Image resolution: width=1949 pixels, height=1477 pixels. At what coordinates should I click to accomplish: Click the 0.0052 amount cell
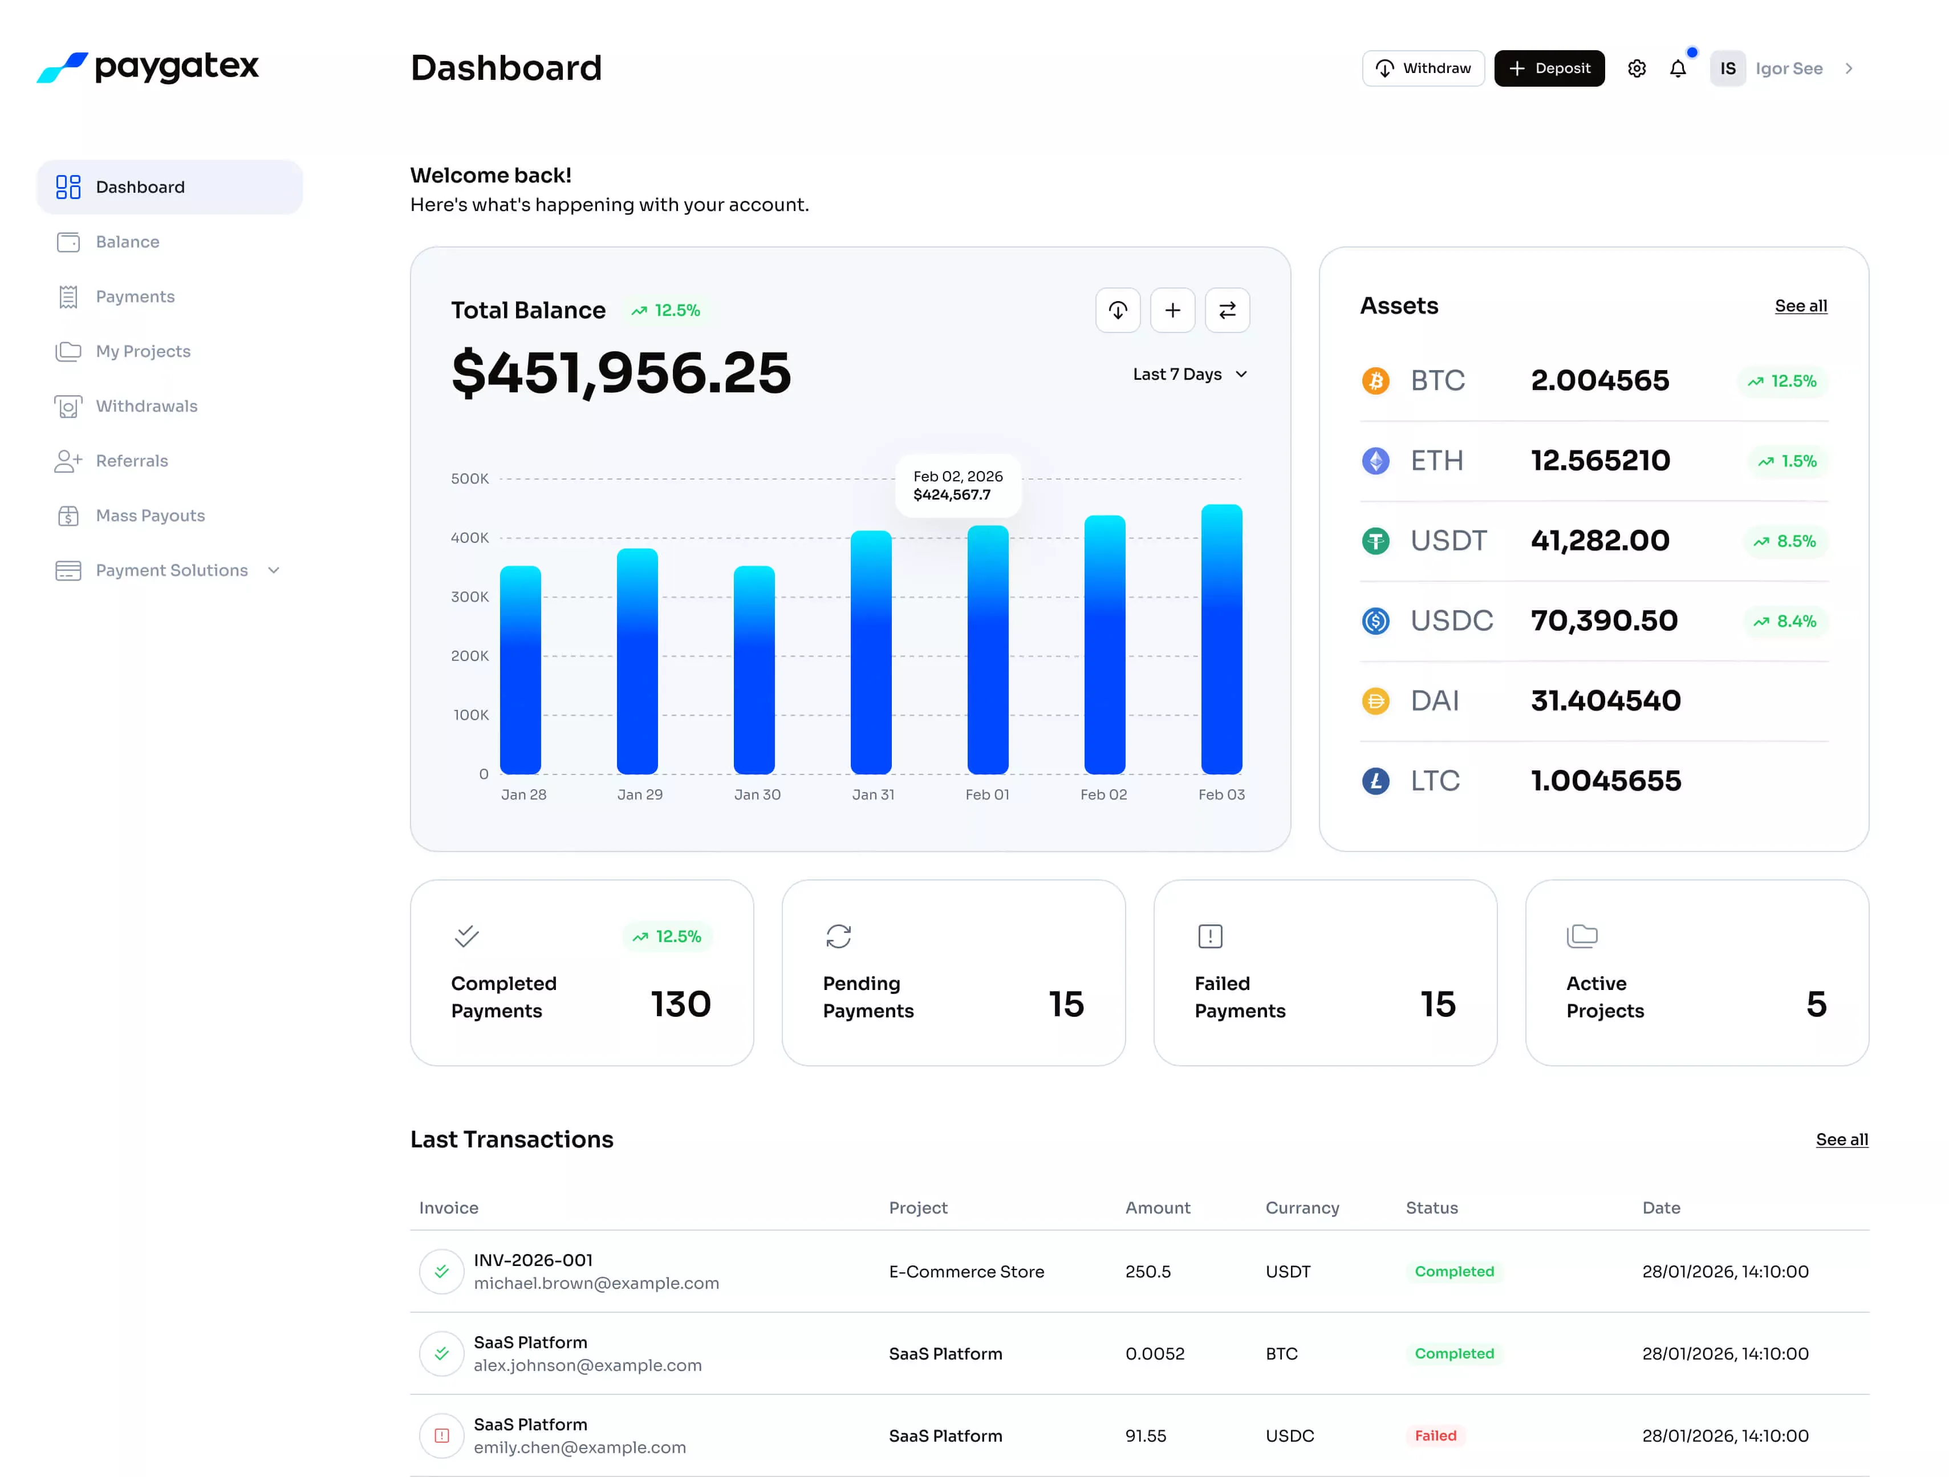point(1154,1354)
